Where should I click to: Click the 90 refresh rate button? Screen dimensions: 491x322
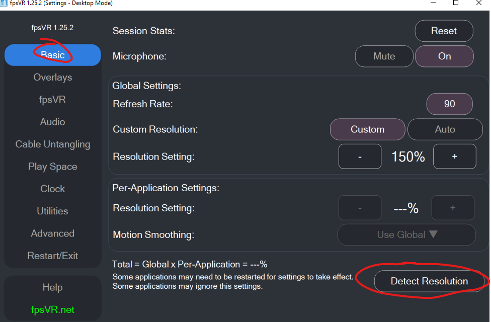(449, 104)
